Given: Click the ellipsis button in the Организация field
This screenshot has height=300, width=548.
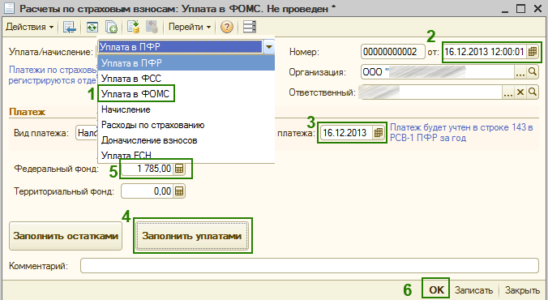Looking at the screenshot, I should (520, 72).
